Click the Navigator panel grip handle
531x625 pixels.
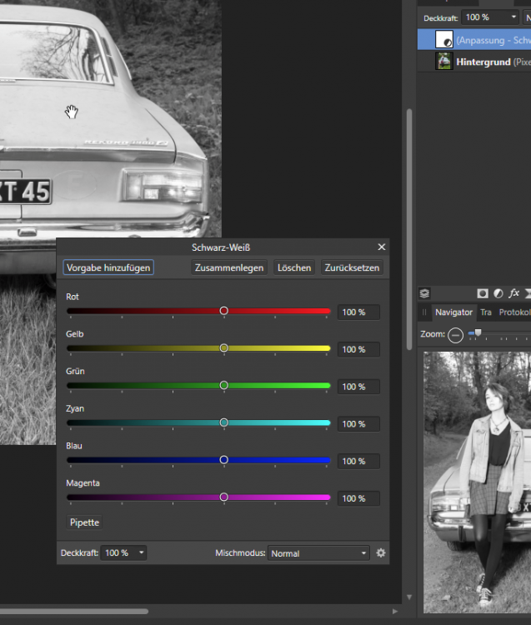coord(425,312)
